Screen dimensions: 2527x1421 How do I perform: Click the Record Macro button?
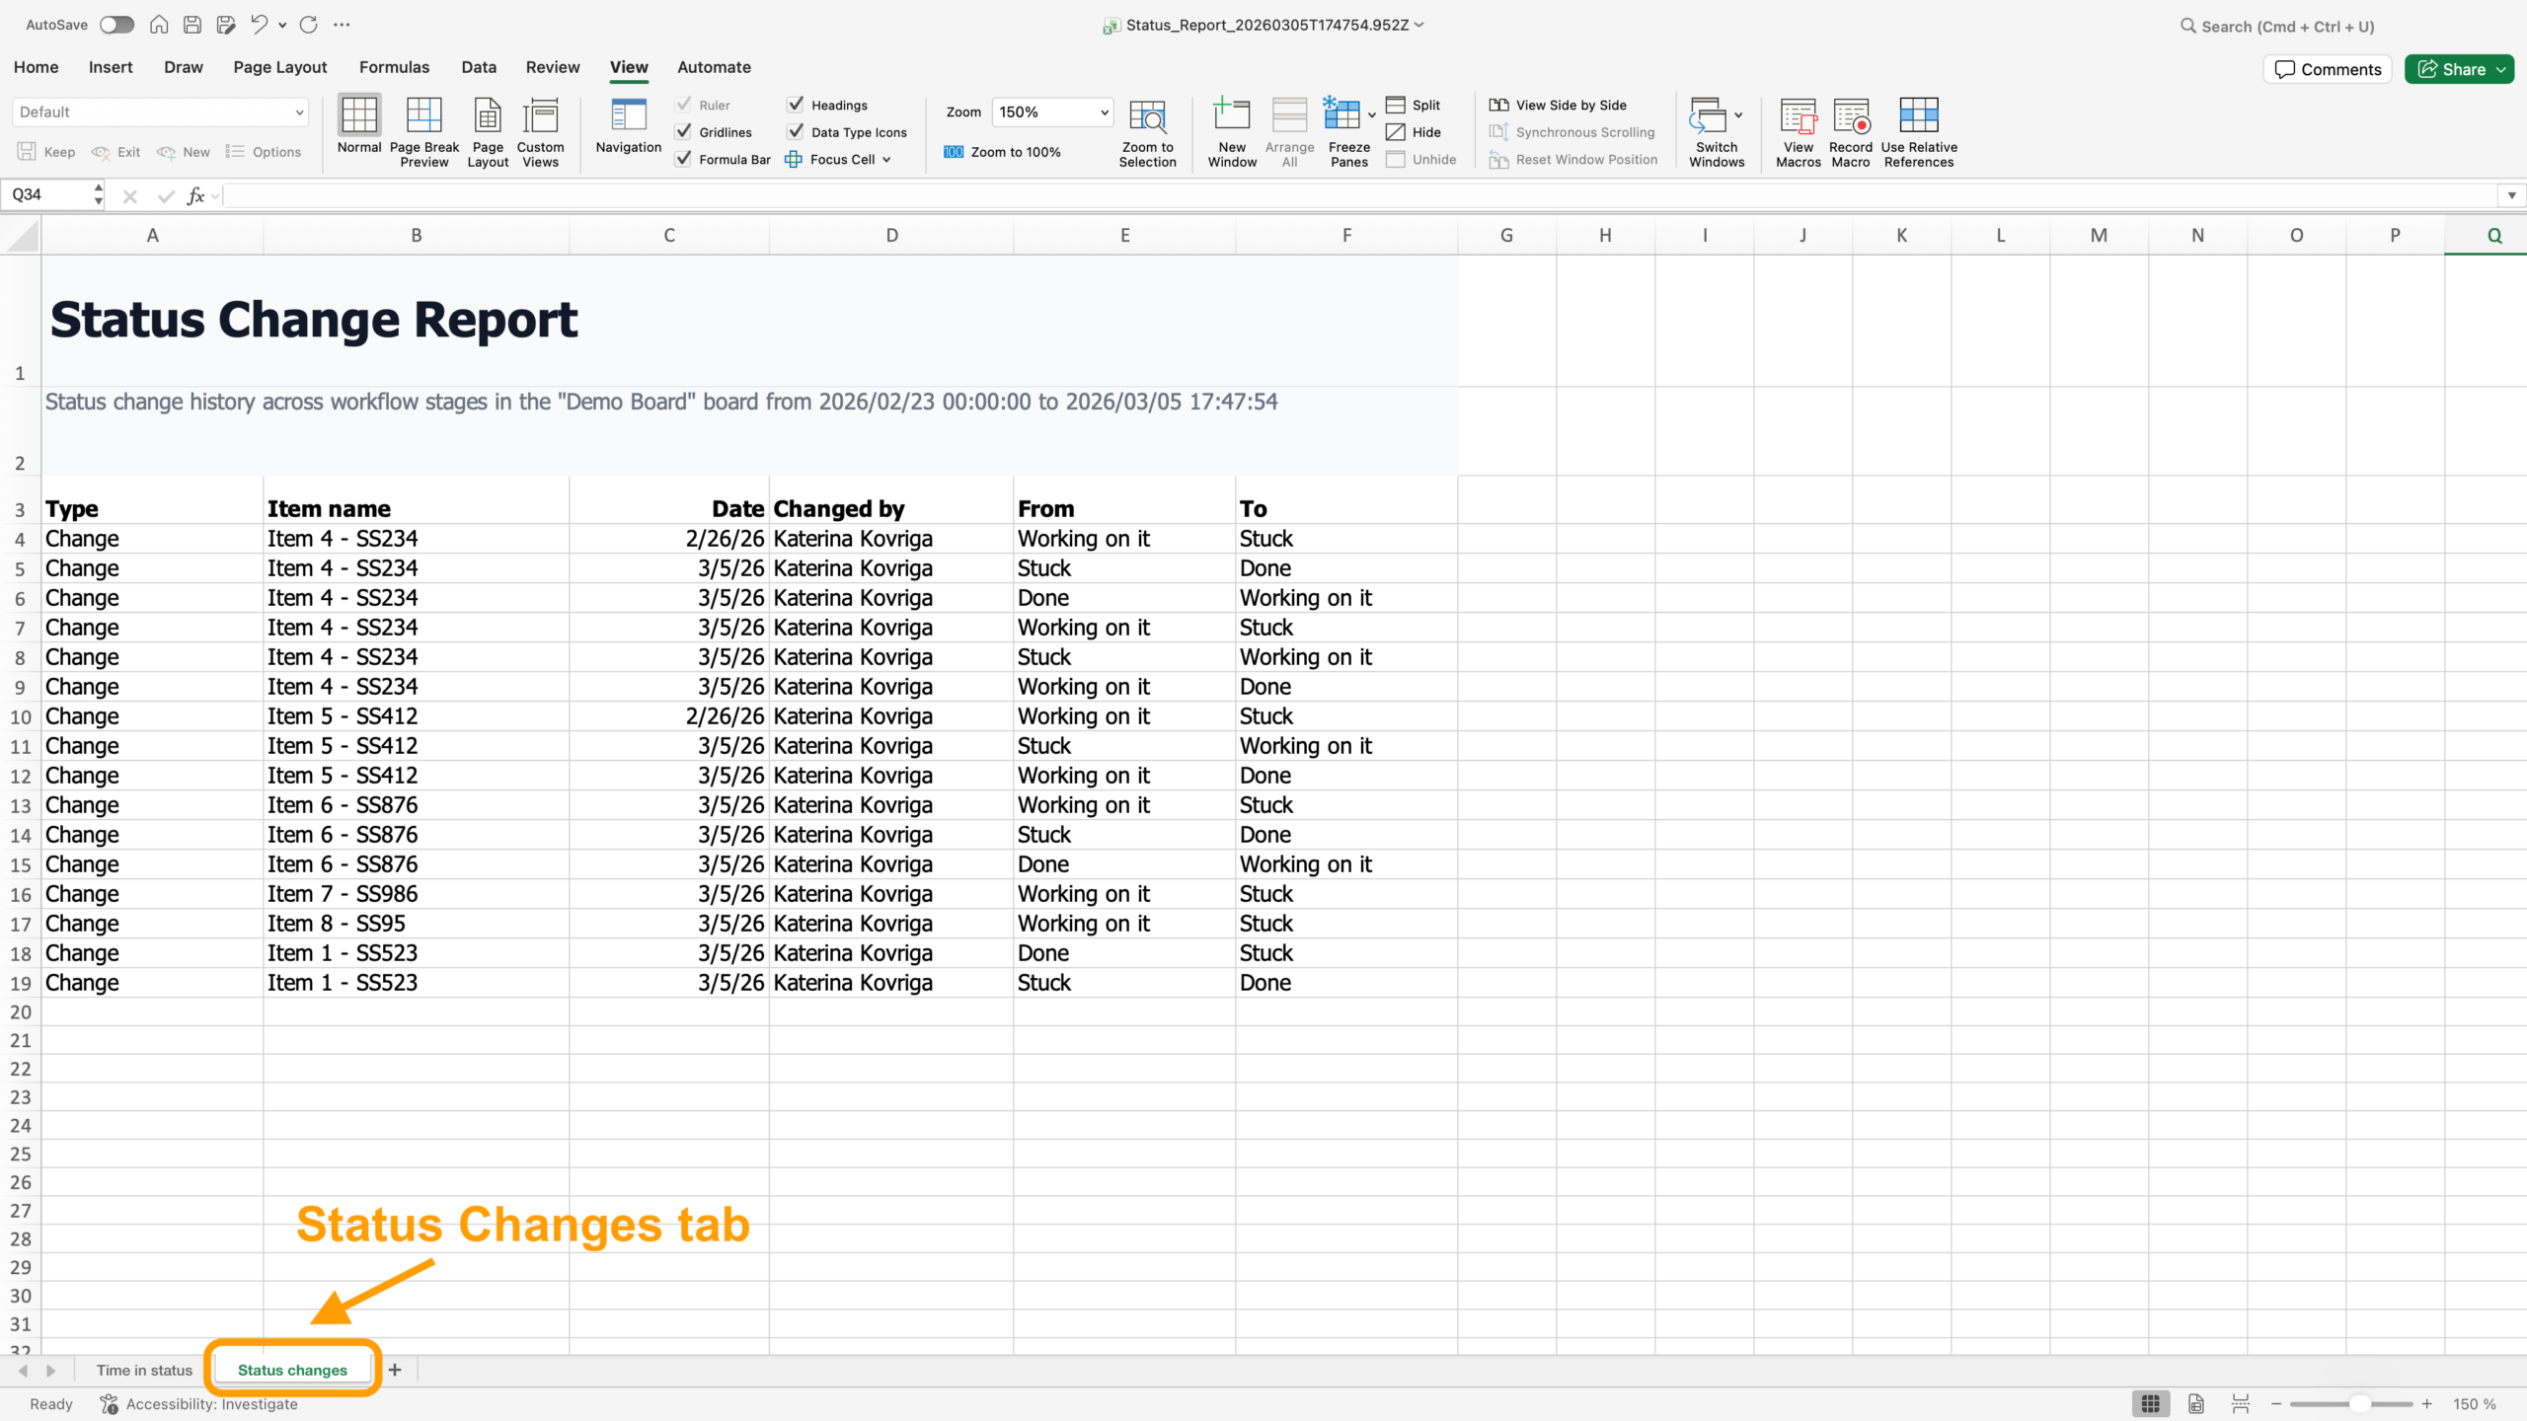1851,131
